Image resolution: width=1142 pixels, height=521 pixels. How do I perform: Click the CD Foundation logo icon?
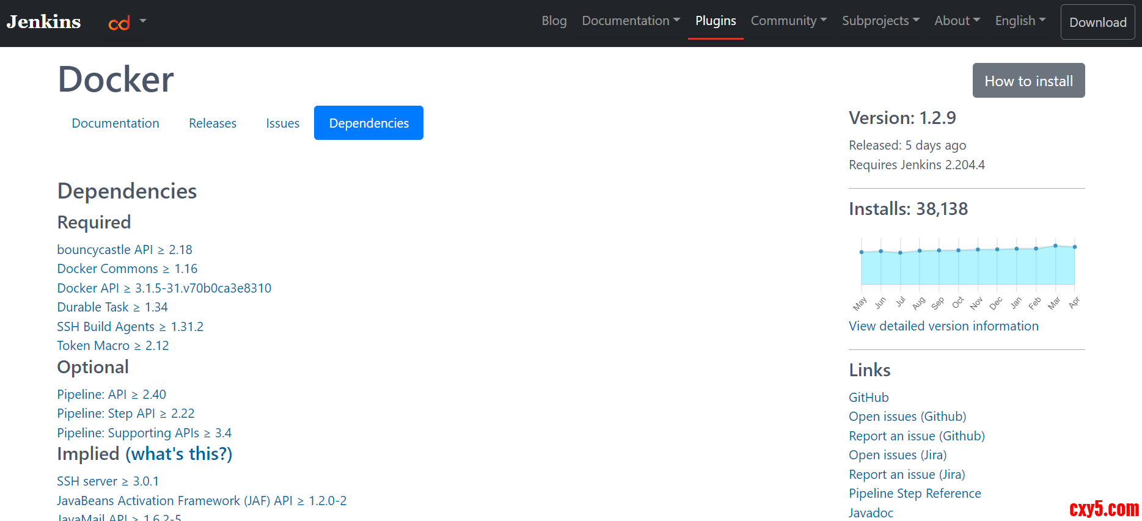coord(119,23)
